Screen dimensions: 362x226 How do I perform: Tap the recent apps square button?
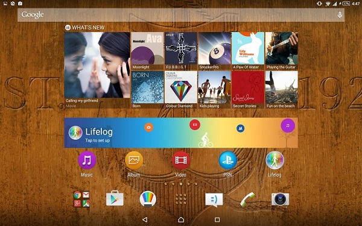click(x=217, y=219)
